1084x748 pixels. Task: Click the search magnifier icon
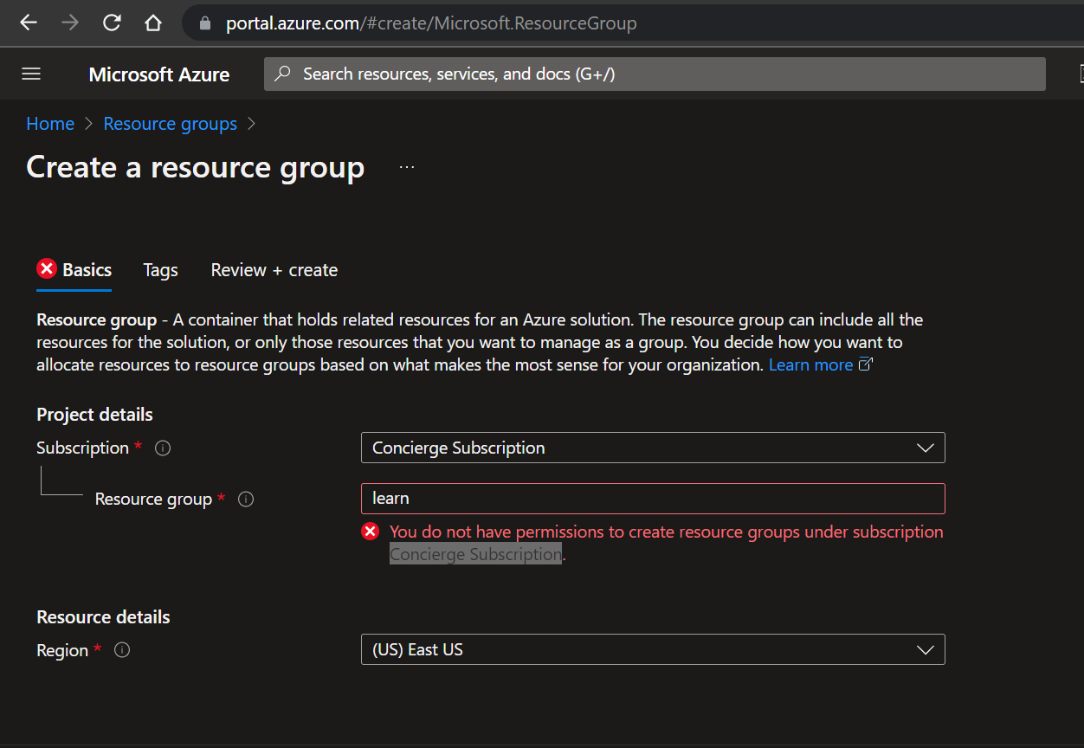click(x=281, y=74)
